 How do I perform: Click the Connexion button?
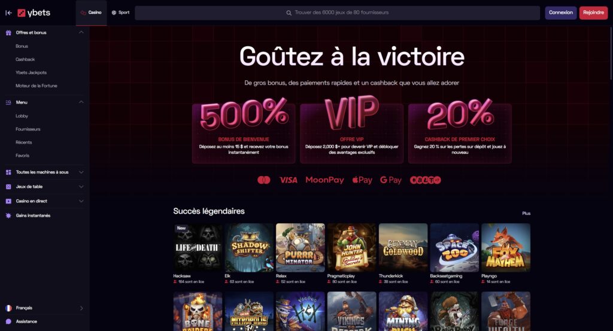click(x=560, y=13)
